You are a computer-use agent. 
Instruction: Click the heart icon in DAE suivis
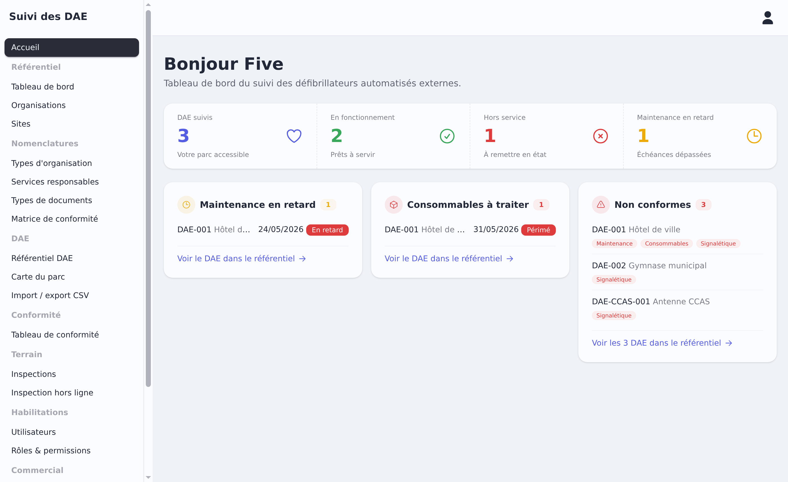[294, 136]
